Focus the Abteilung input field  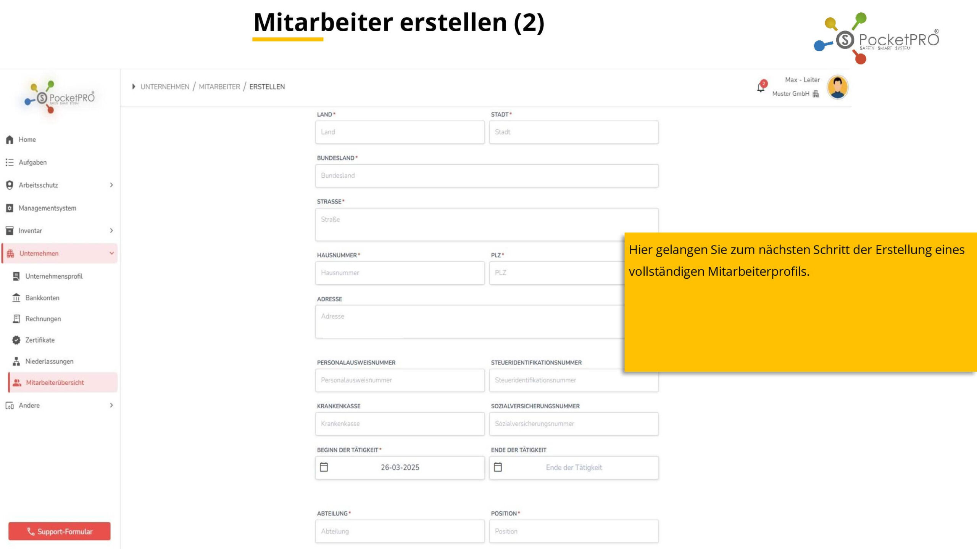pyautogui.click(x=400, y=531)
